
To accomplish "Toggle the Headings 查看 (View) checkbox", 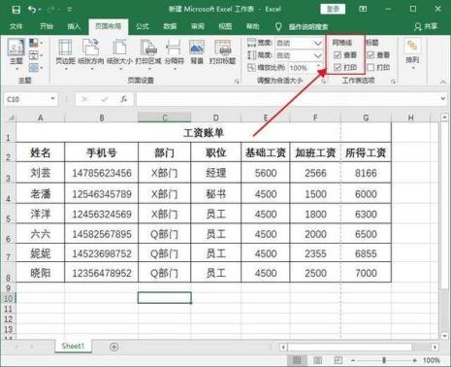I will click(x=370, y=55).
